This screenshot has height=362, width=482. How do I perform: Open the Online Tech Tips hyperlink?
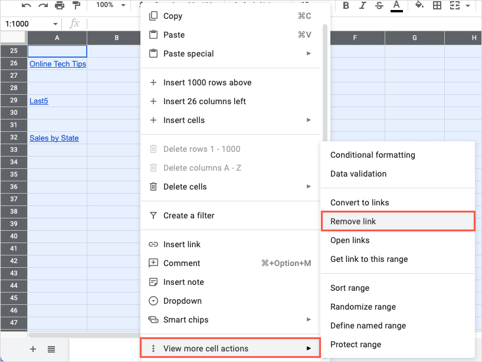pyautogui.click(x=57, y=64)
